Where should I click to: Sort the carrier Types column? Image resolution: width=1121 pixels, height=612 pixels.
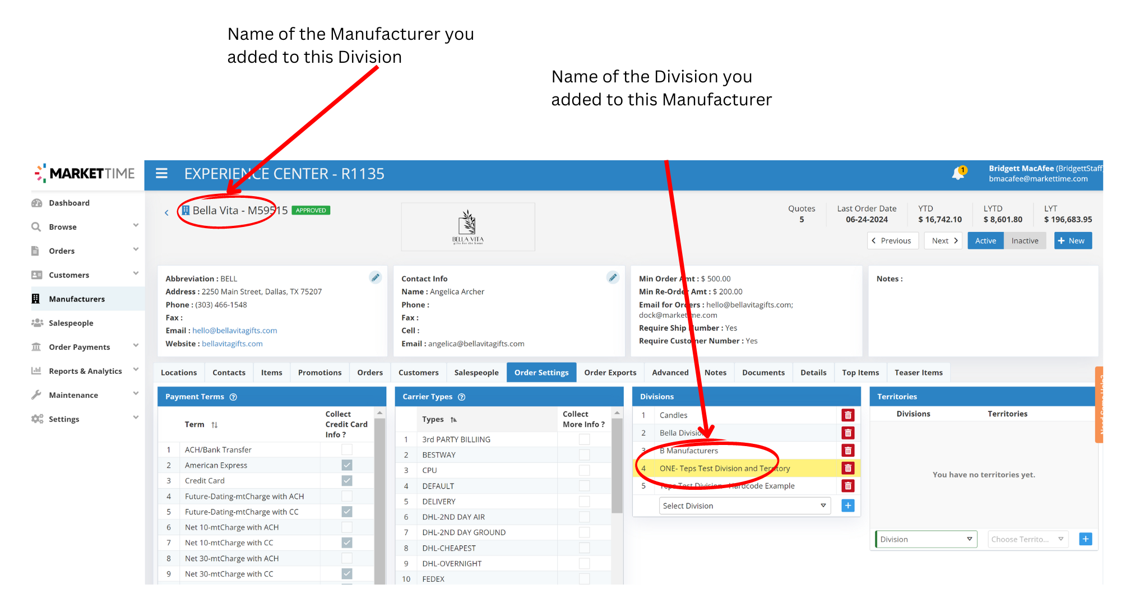point(454,420)
